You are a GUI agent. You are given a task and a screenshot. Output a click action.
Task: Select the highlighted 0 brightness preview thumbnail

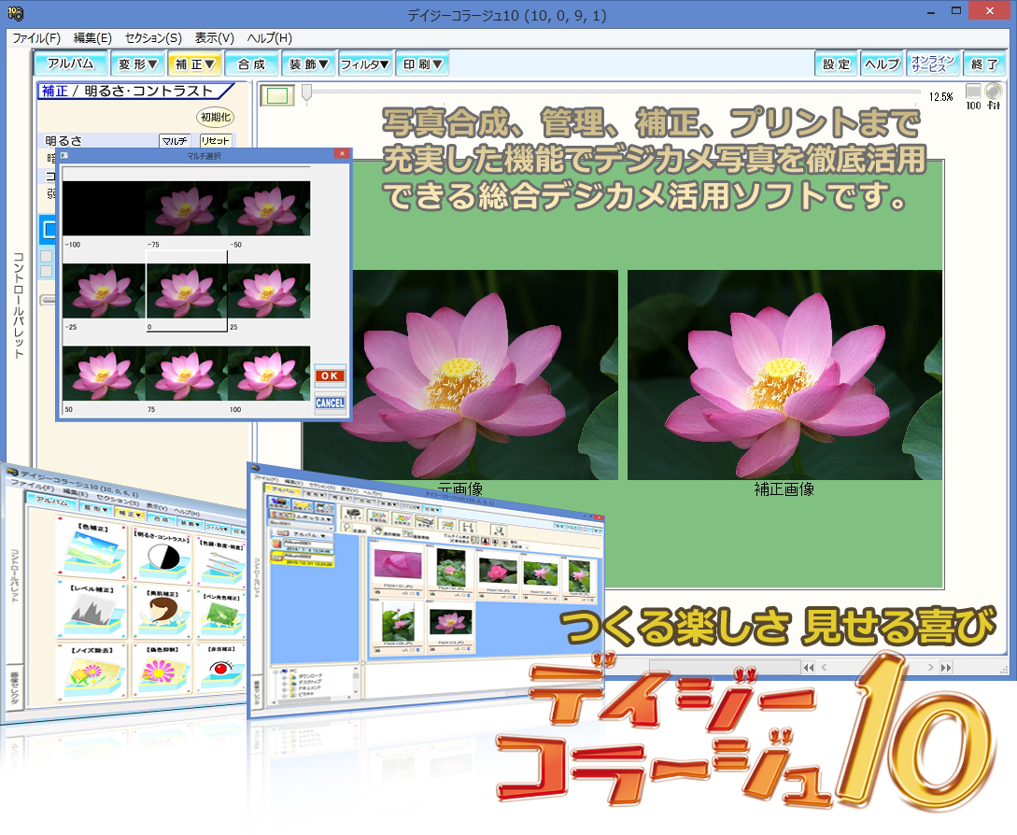[x=186, y=290]
